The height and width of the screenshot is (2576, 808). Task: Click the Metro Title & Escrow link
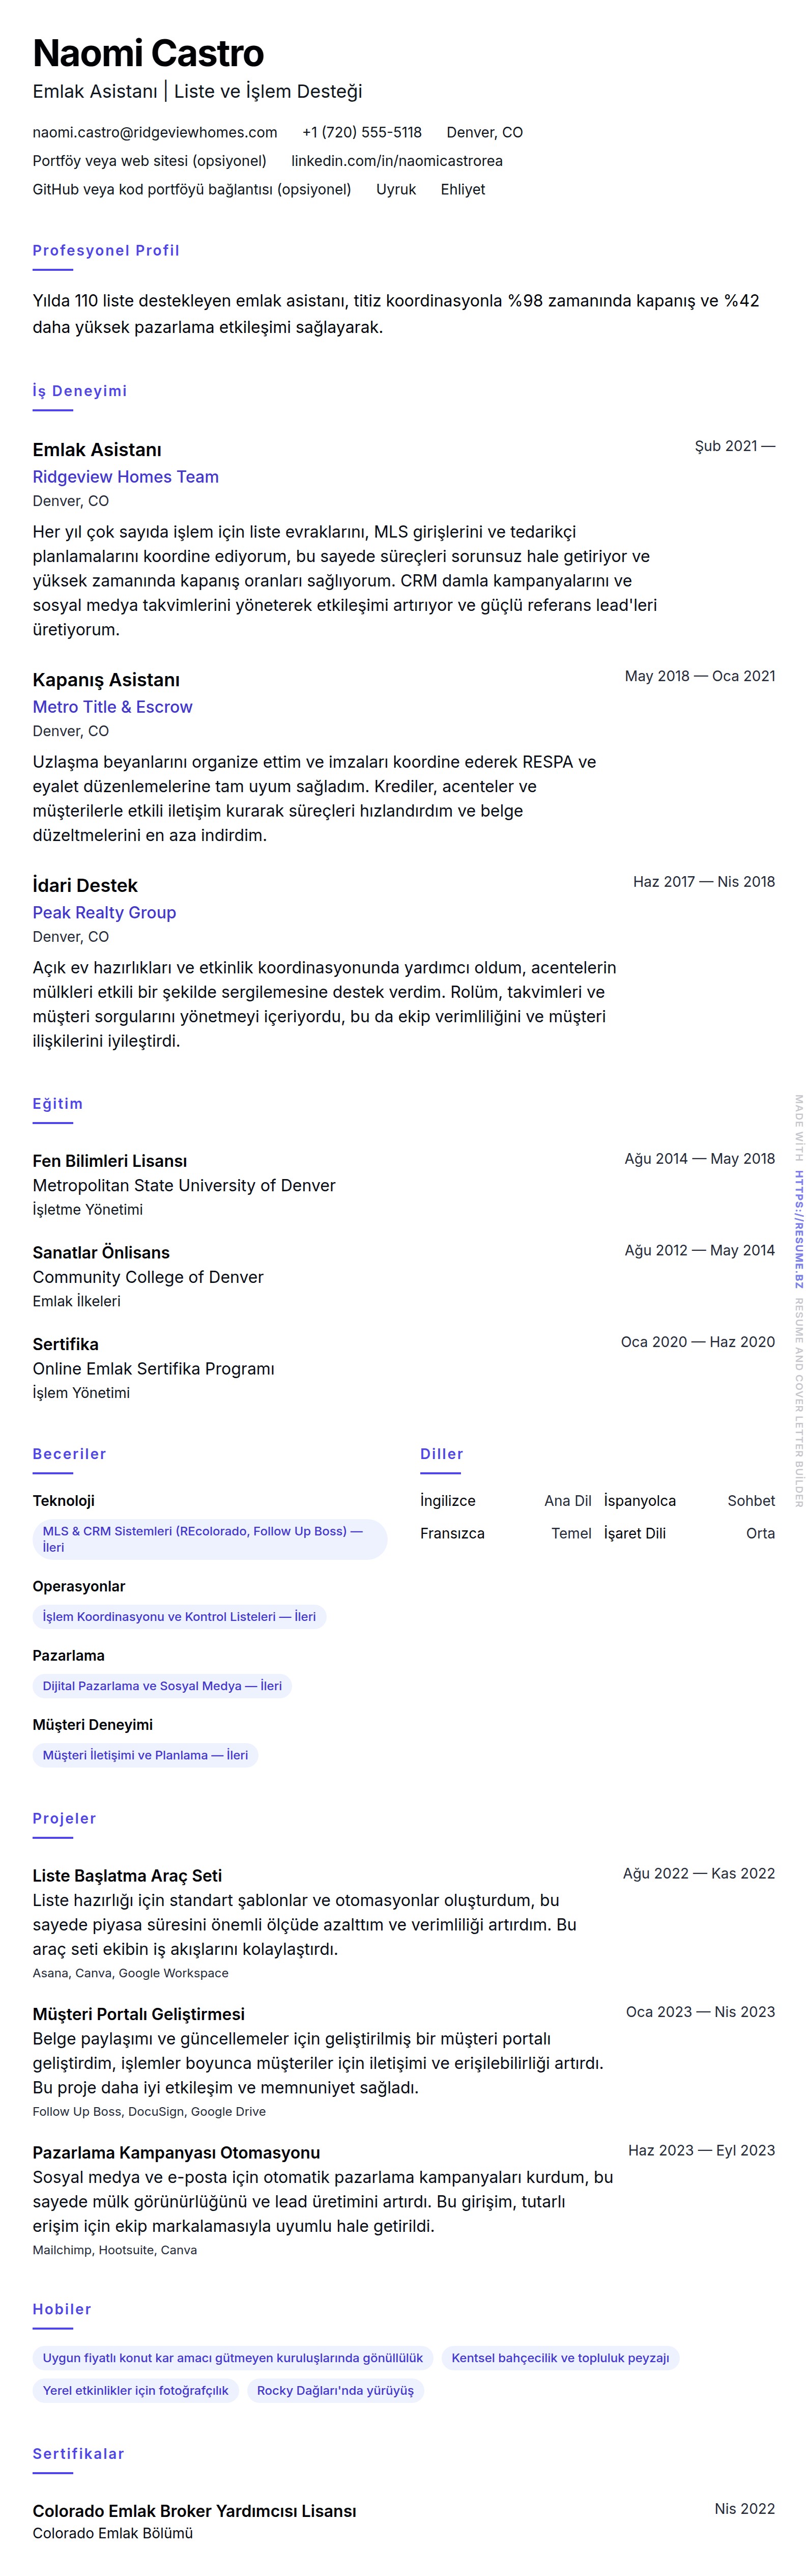[x=112, y=707]
